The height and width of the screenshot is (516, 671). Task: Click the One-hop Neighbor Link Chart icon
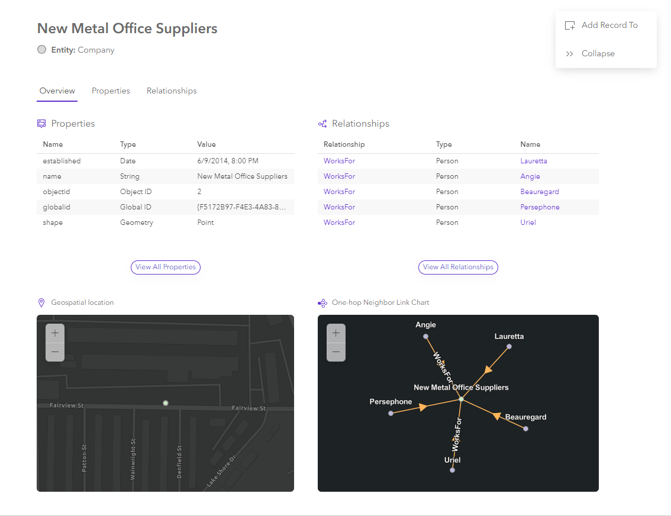322,302
